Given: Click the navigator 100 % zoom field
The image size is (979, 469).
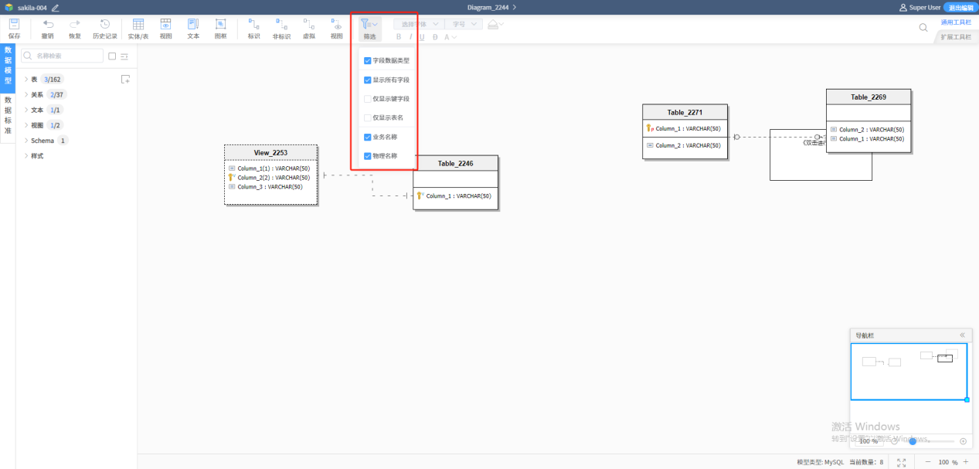Looking at the screenshot, I should pyautogui.click(x=870, y=441).
